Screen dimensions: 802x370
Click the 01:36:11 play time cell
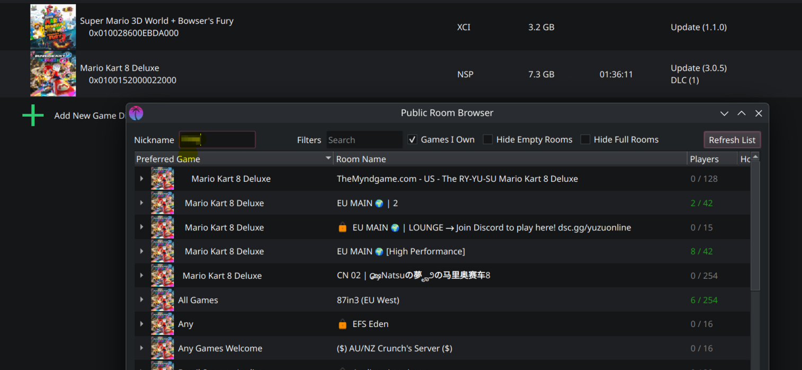tap(616, 74)
